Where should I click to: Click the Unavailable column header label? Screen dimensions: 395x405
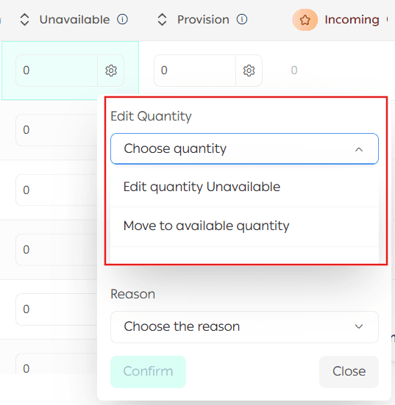point(74,20)
